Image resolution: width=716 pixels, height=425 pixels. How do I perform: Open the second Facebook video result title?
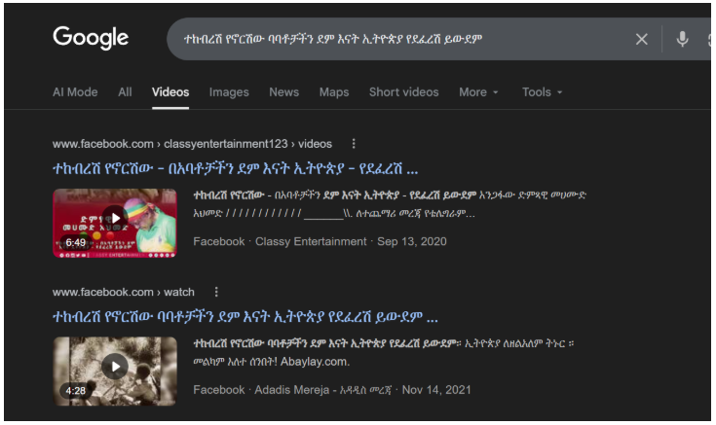[245, 316]
